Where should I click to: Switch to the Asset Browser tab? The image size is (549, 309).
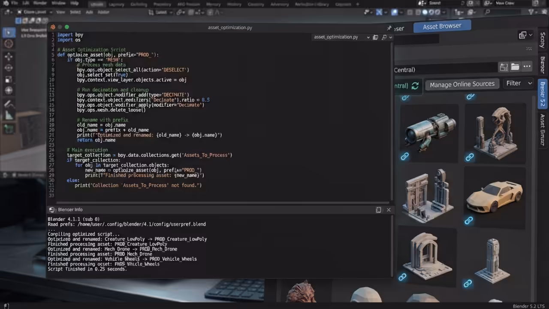coord(442,26)
